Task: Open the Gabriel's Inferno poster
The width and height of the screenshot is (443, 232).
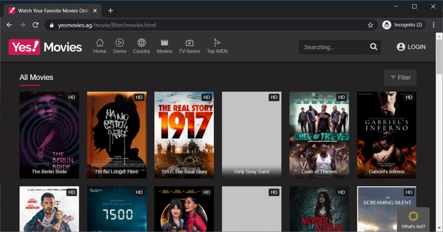Action: click(x=386, y=135)
